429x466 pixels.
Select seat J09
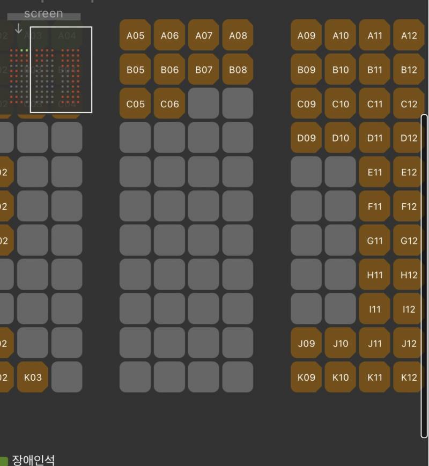click(x=306, y=343)
